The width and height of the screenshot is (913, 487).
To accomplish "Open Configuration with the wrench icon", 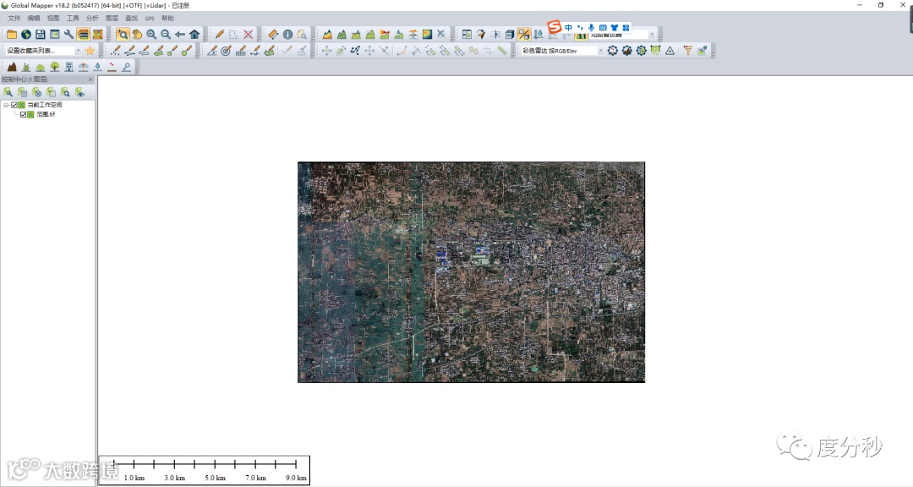I will [69, 35].
